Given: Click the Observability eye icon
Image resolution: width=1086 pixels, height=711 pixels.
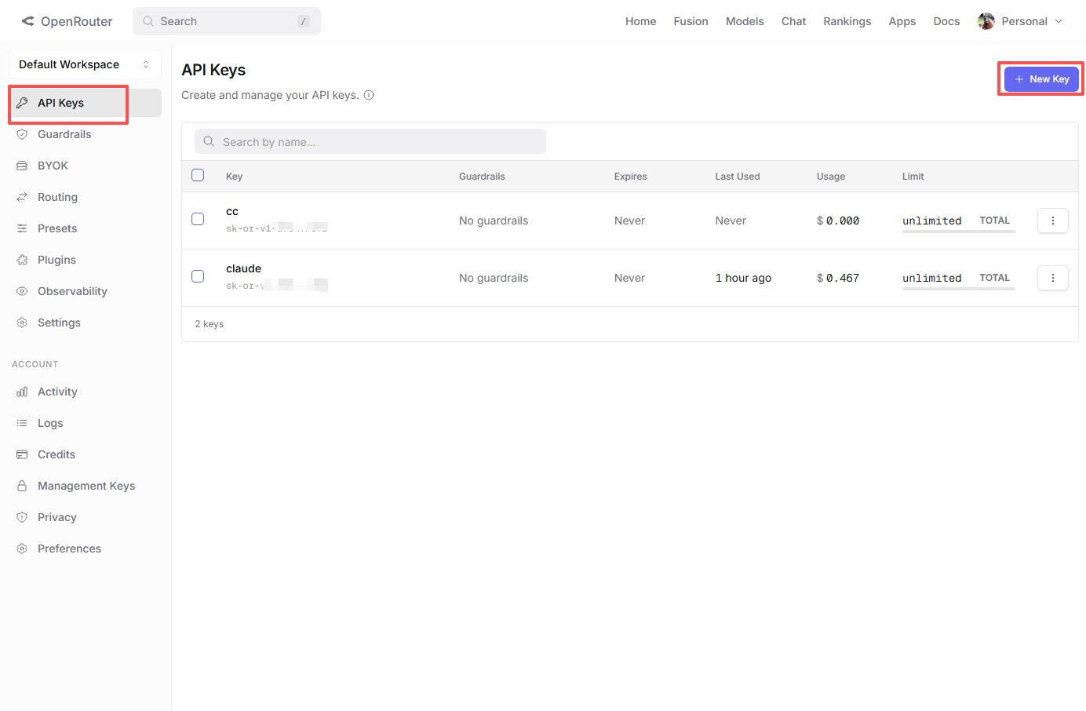Looking at the screenshot, I should (22, 291).
